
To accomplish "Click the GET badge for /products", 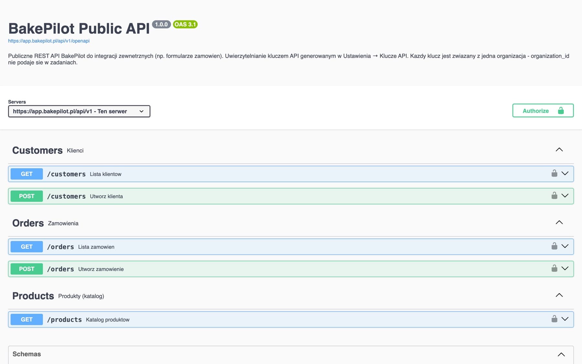I will click(27, 320).
